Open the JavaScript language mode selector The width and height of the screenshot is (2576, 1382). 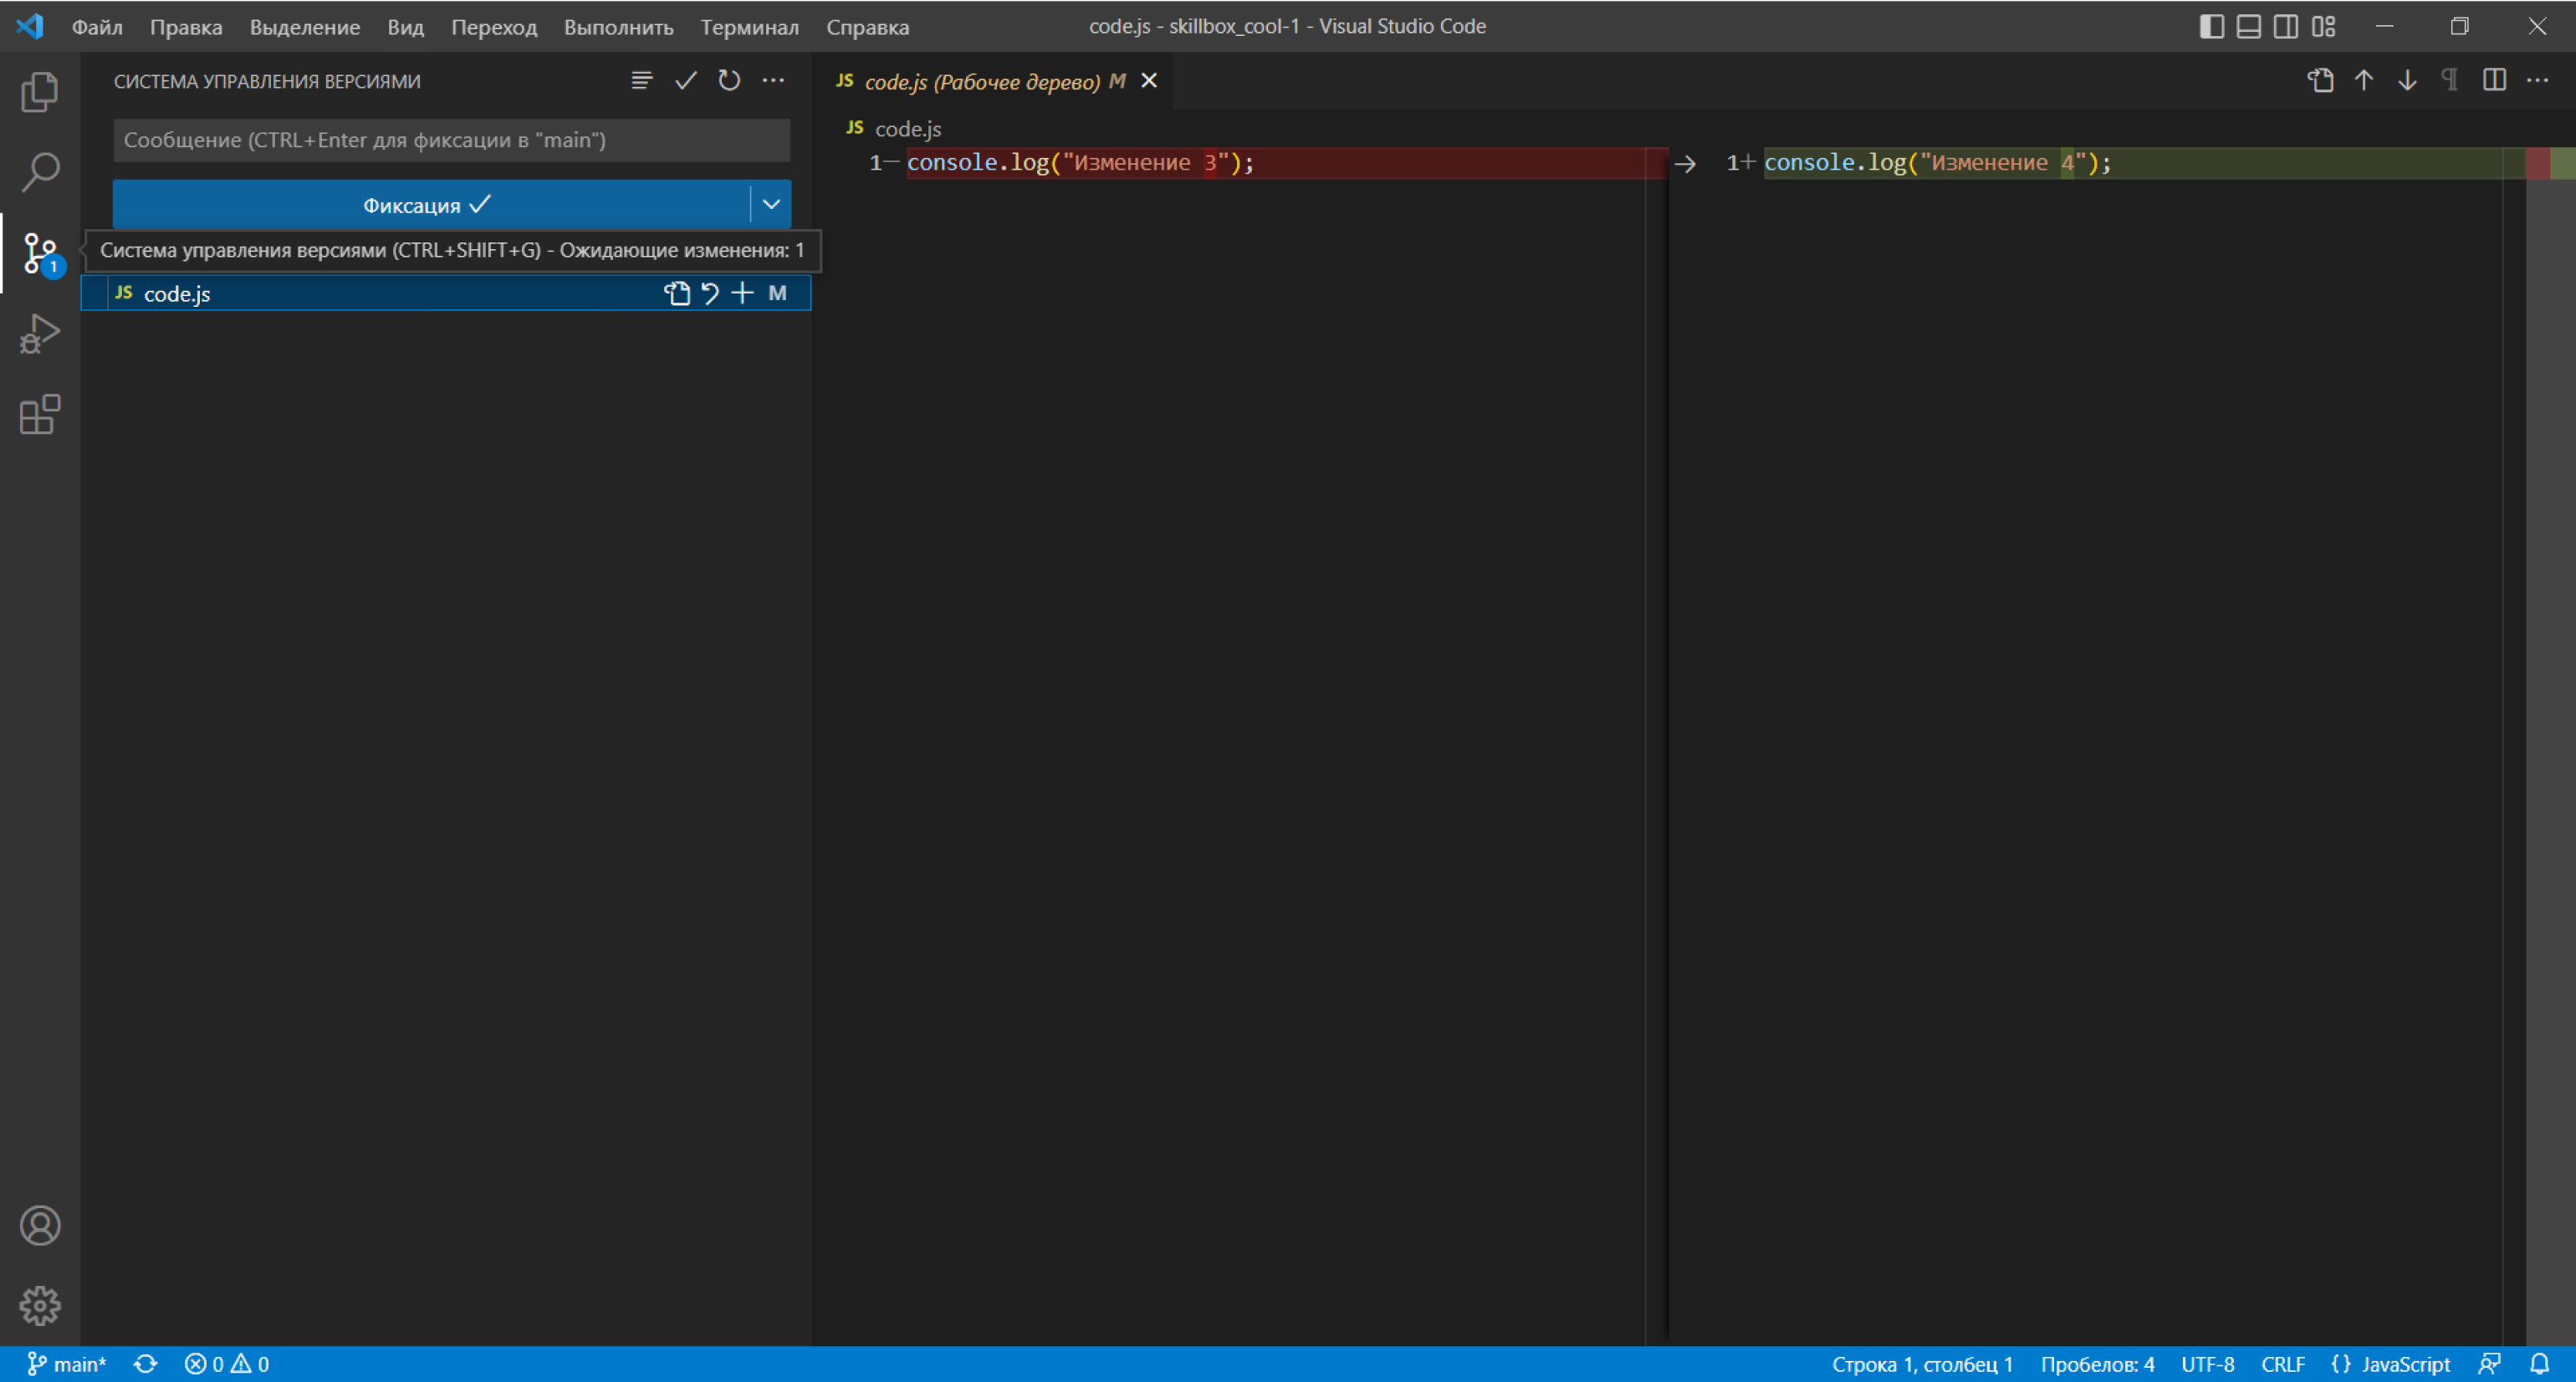pos(2392,1364)
